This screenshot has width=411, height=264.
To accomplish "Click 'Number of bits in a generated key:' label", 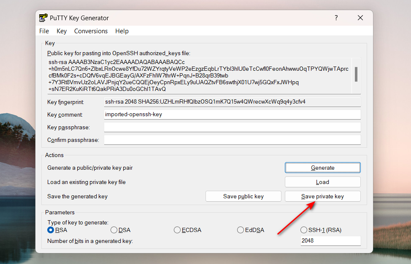I will coord(90,241).
